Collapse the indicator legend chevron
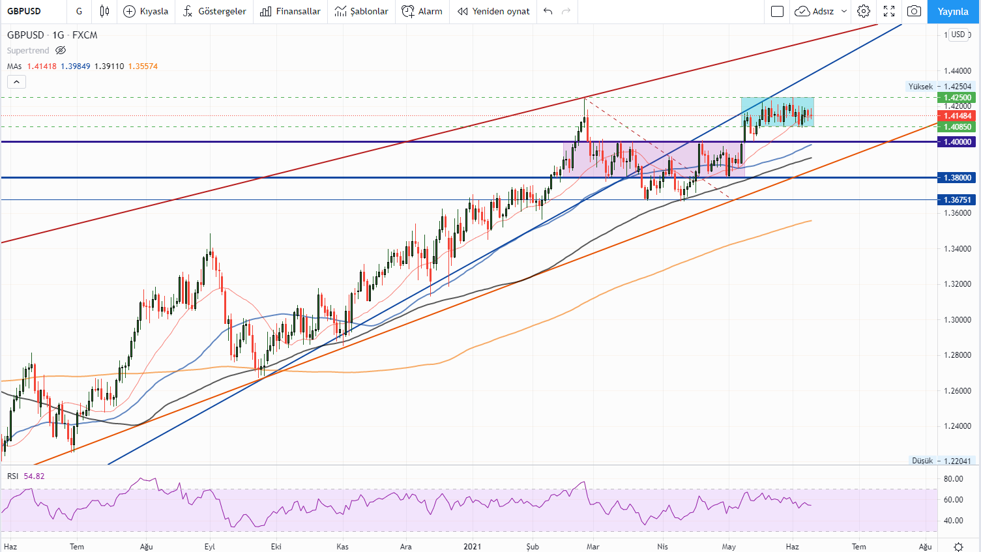 [x=16, y=81]
